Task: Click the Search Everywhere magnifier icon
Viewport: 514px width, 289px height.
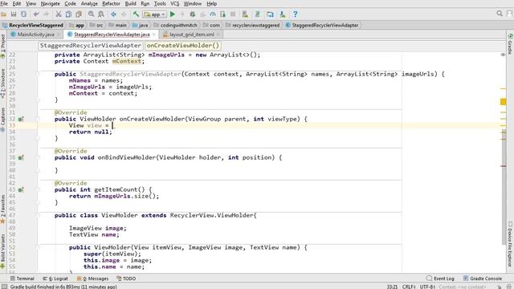Action: coord(500,14)
